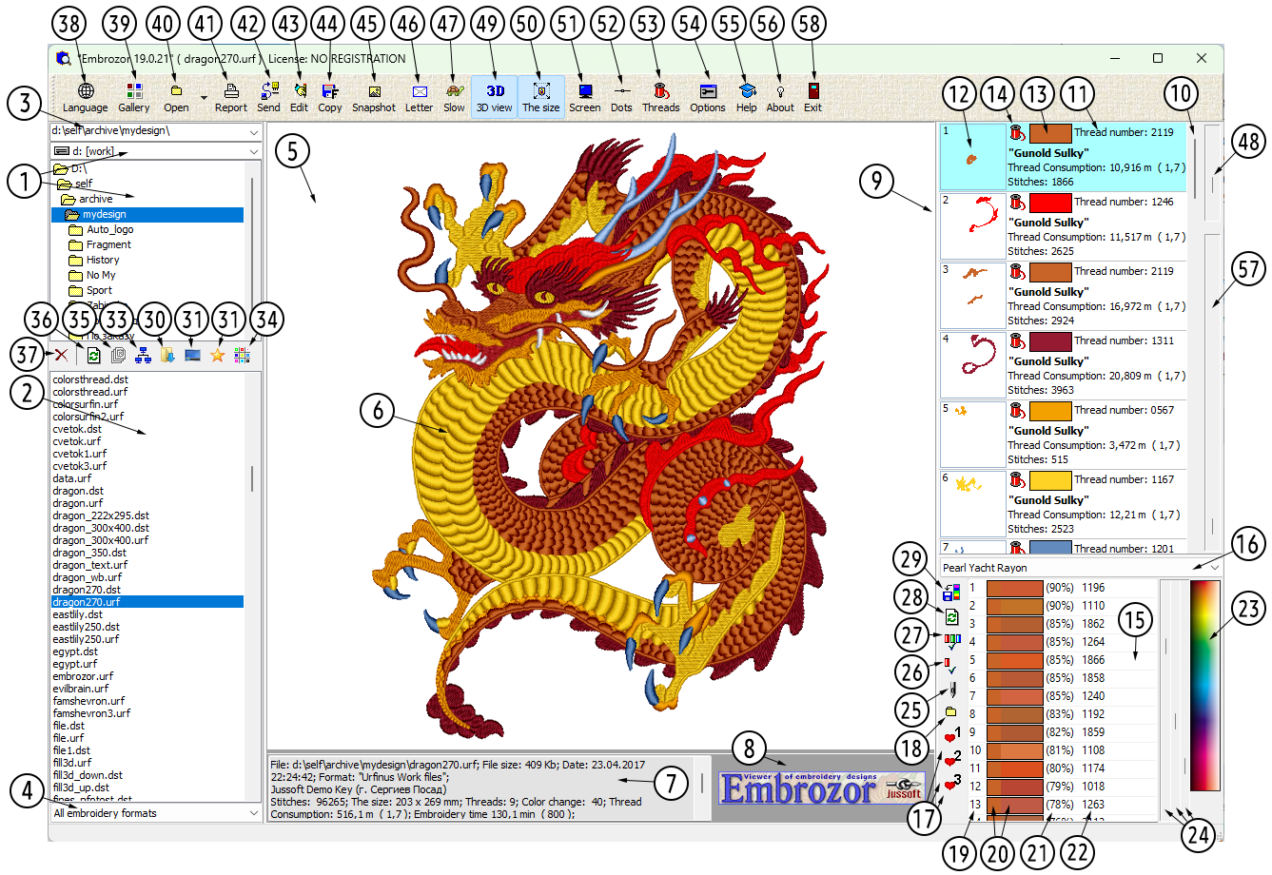Screen dimensions: 1272x875
Task: Open the Language selector globe icon
Action: coord(86,91)
